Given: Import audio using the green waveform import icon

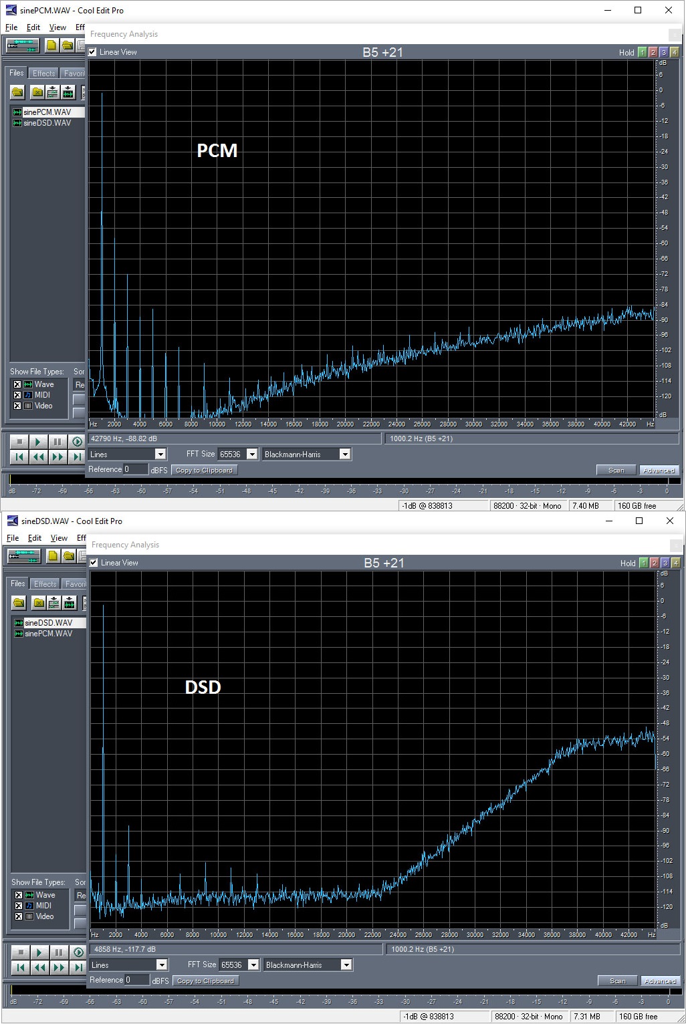Looking at the screenshot, I should coord(67,92).
